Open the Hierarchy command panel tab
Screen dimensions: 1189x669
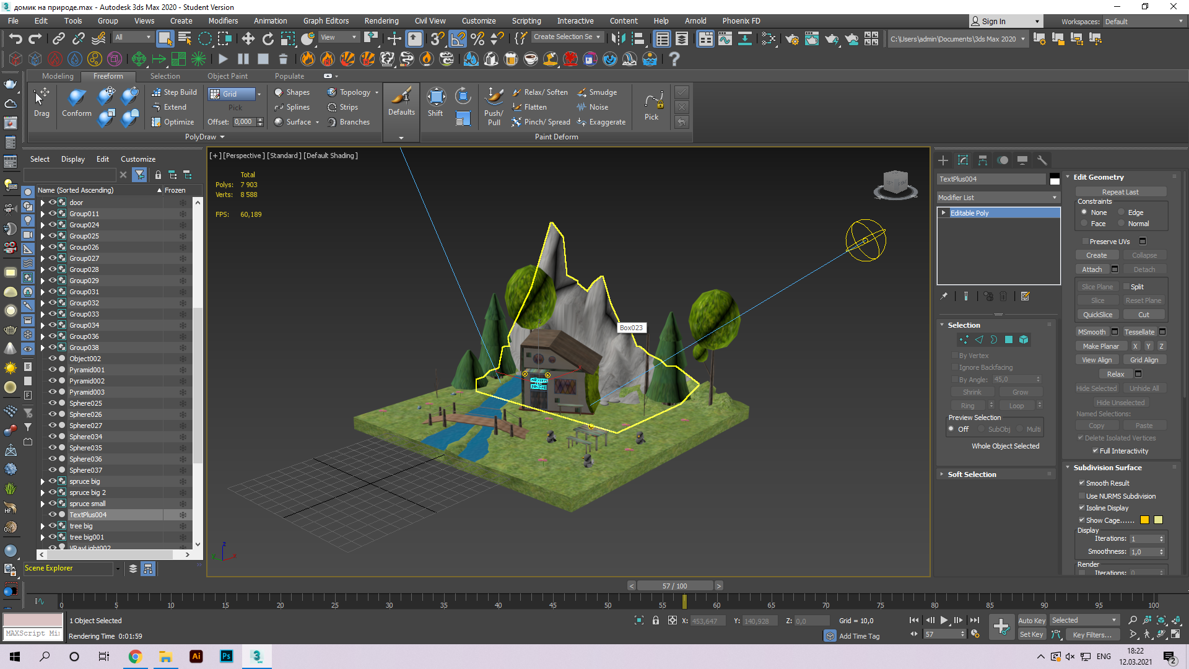[x=983, y=160]
